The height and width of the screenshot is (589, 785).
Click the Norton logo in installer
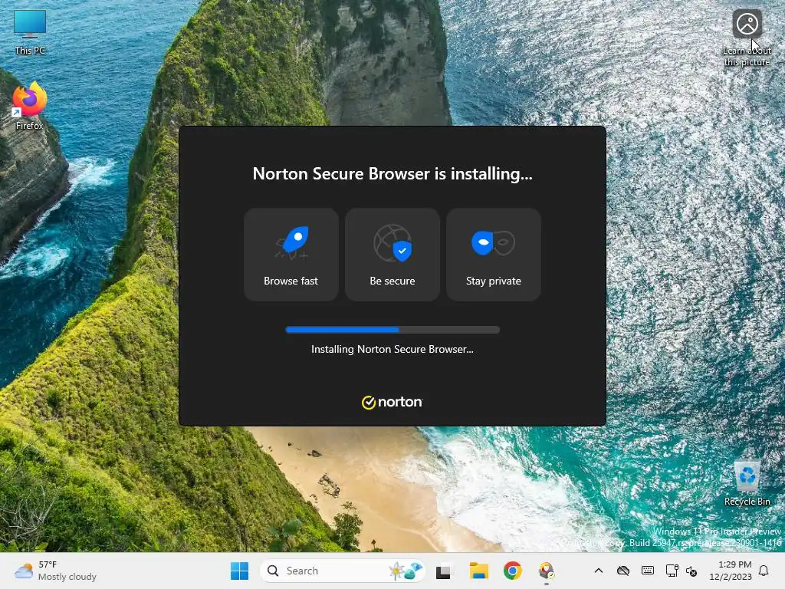(x=392, y=402)
